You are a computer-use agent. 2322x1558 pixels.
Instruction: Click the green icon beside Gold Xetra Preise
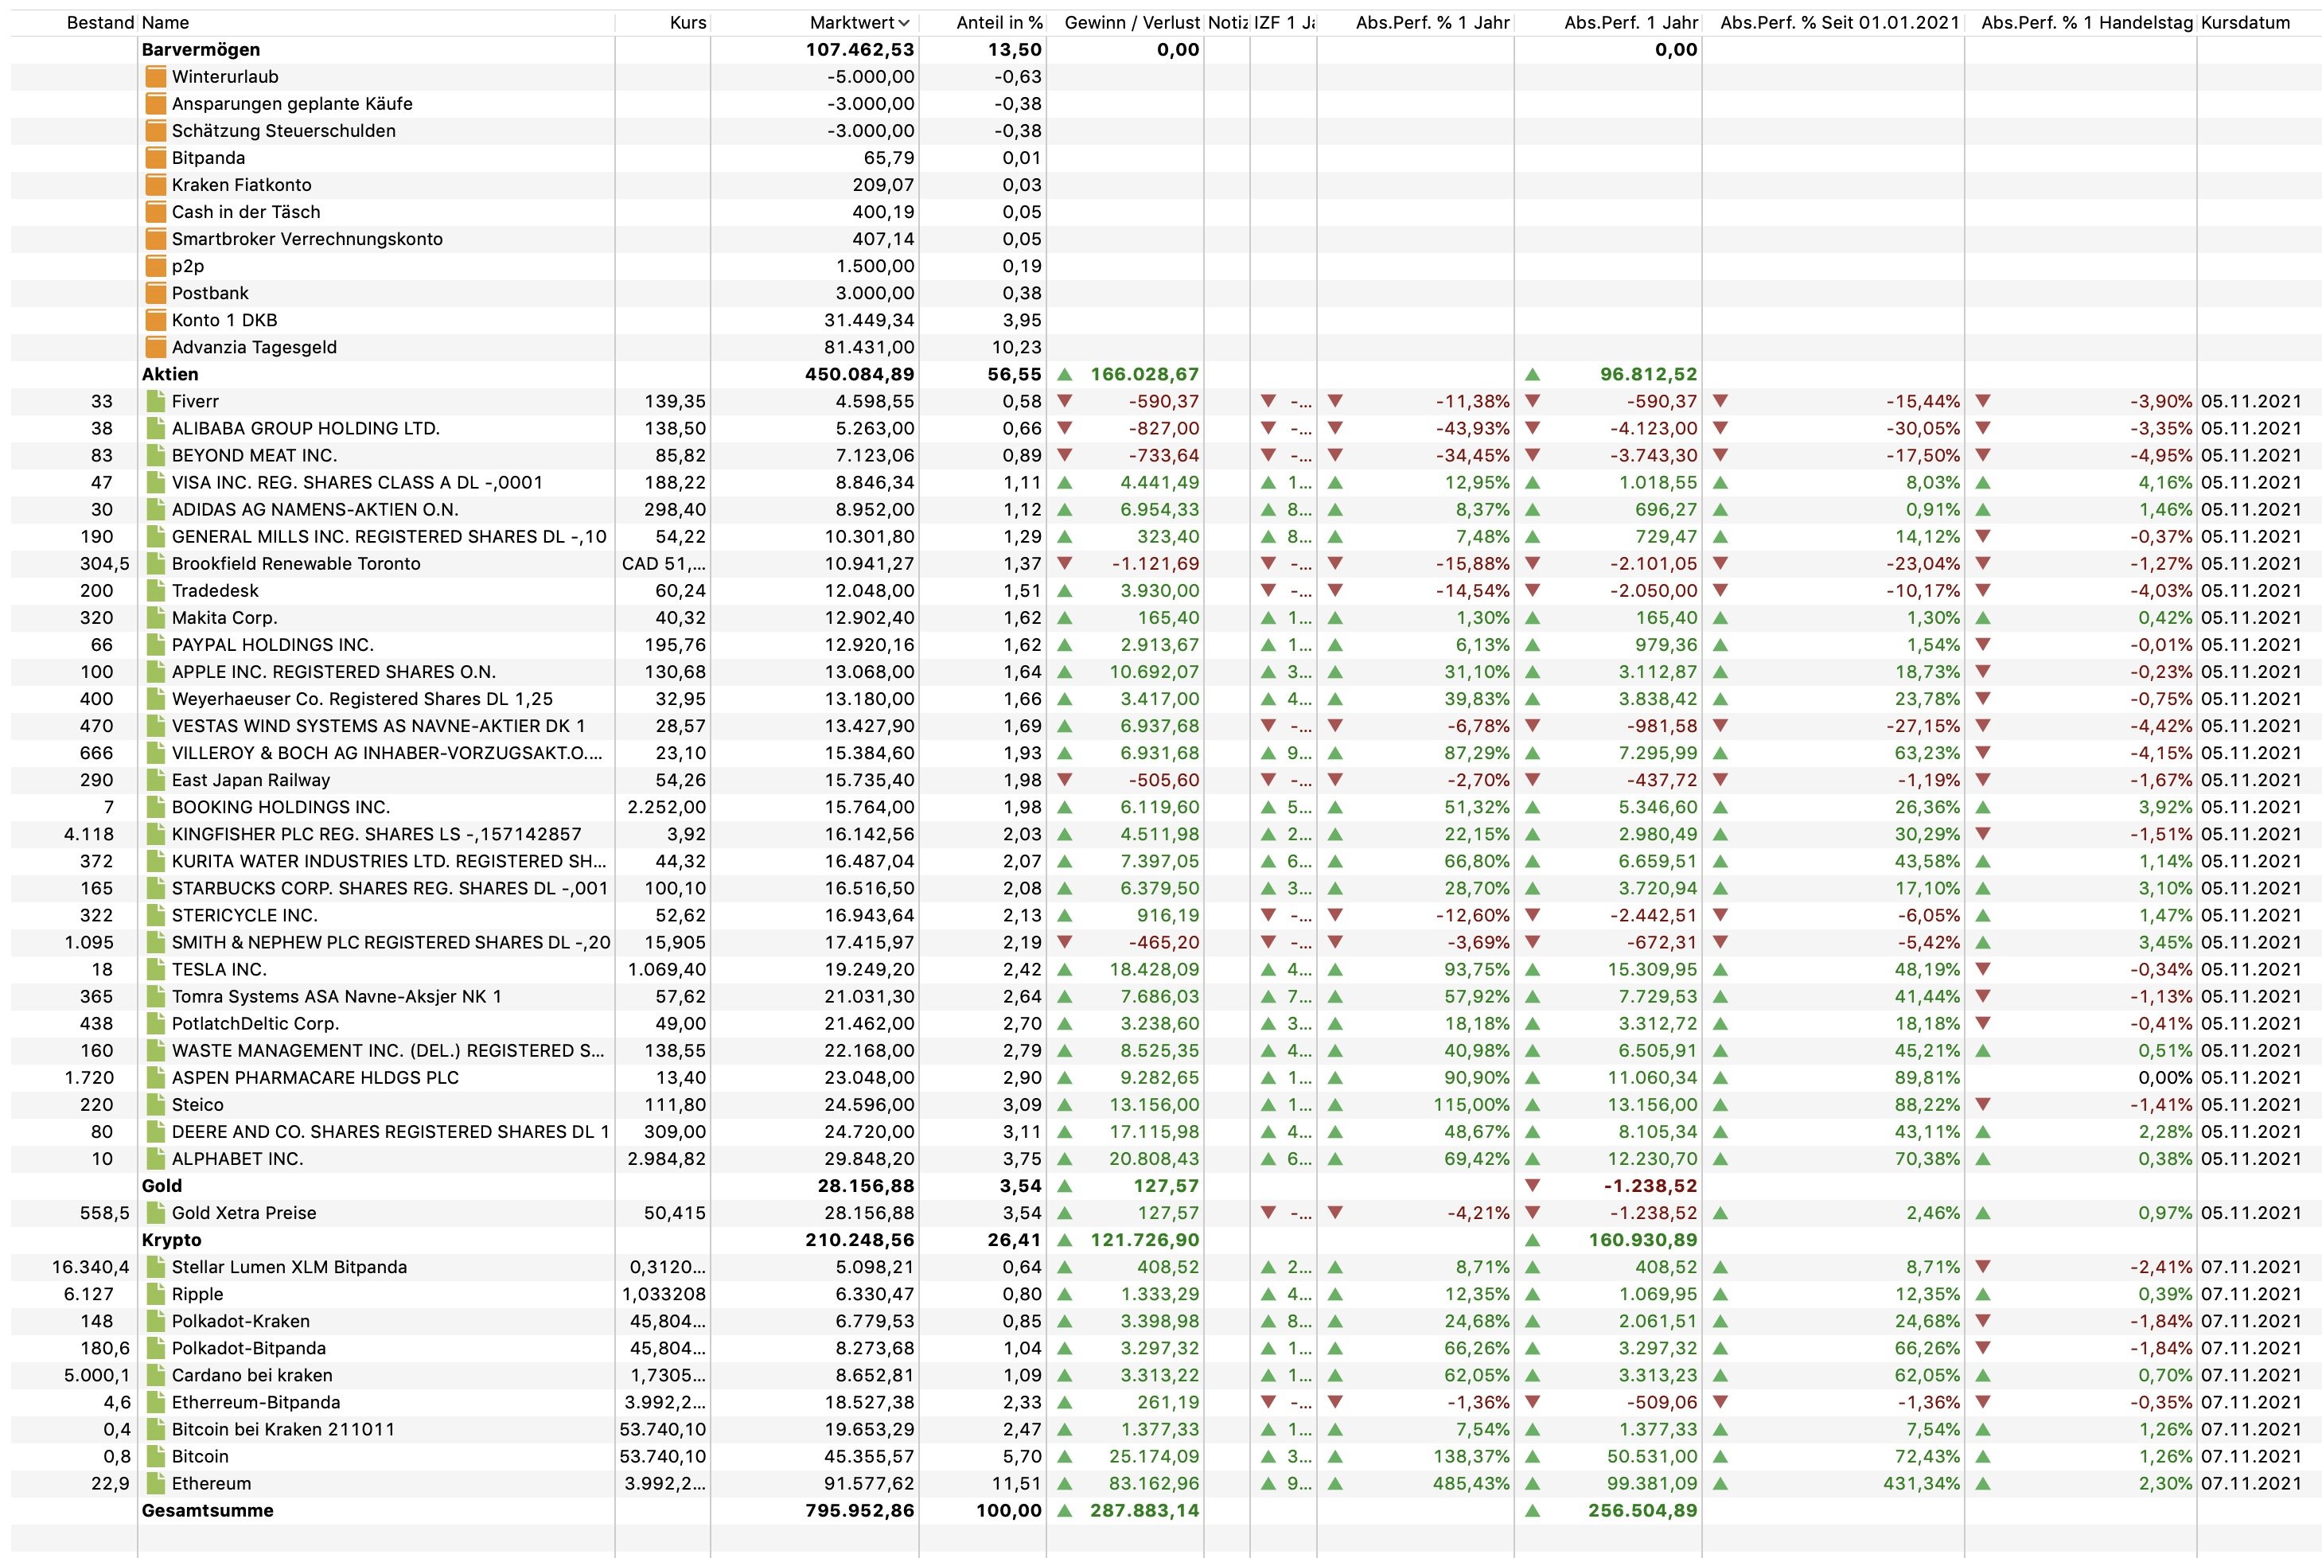155,1212
